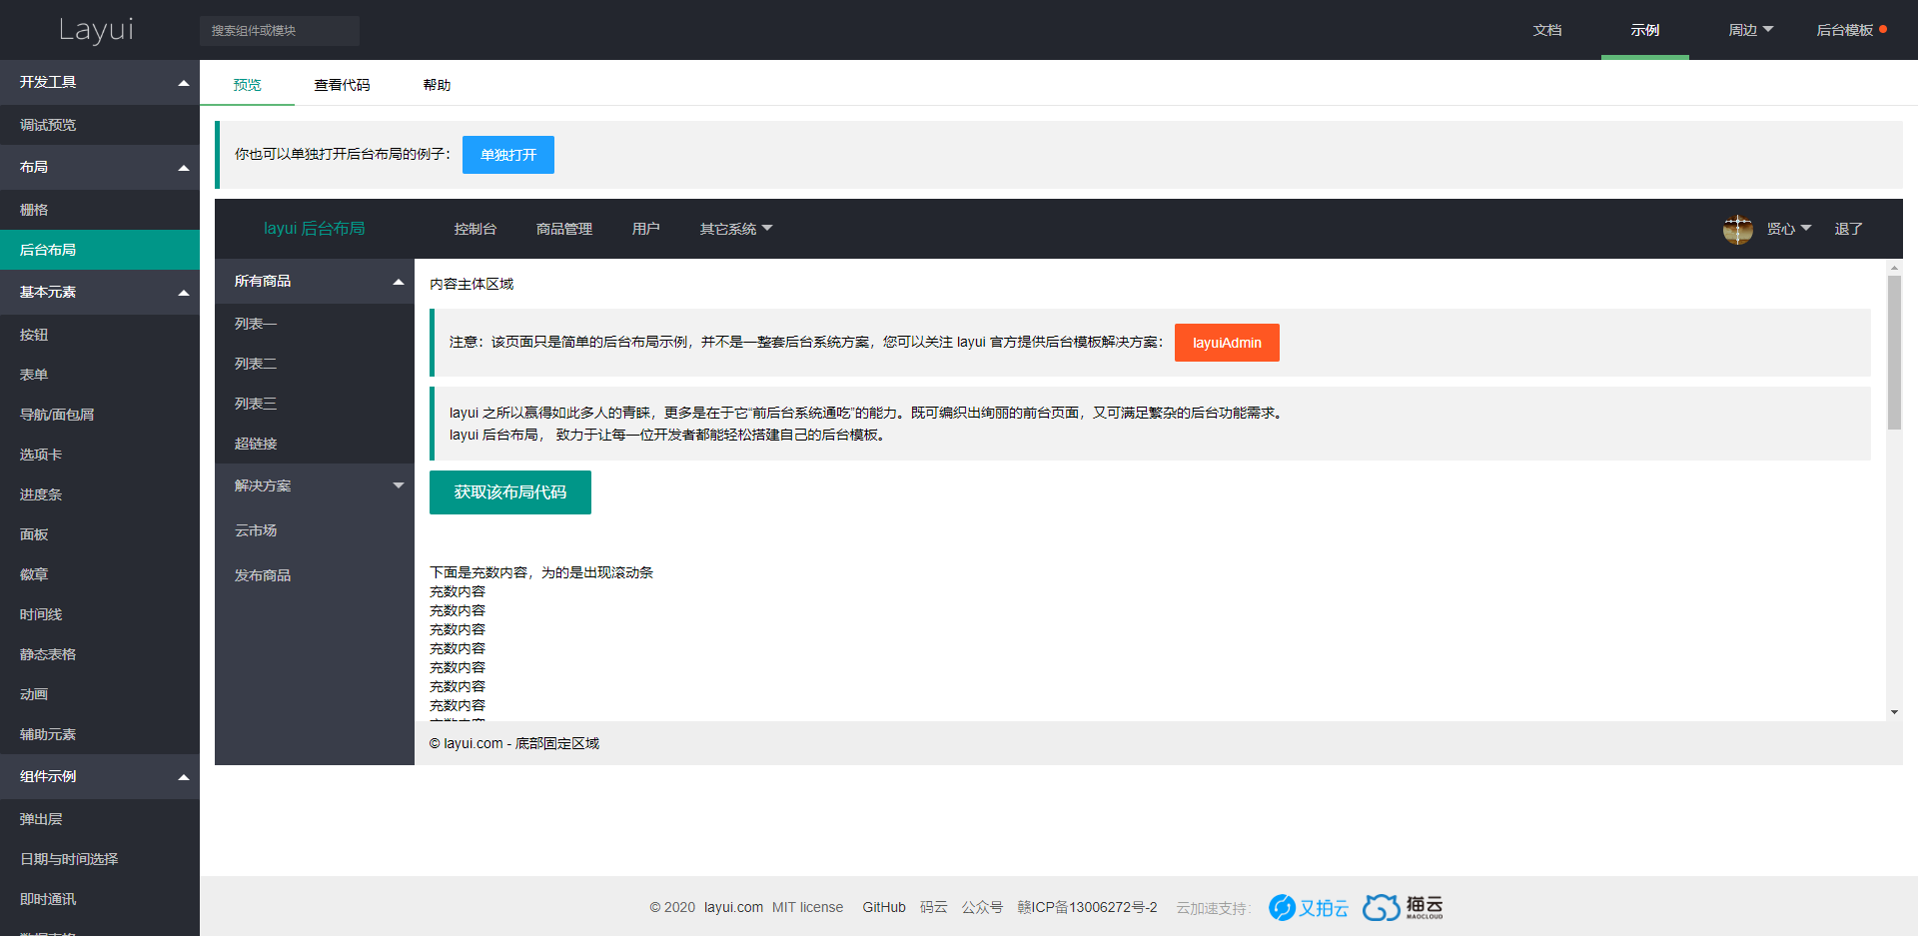Screen dimensions: 1918x936
Task: Click the orange layuiAdmin button
Action: point(1227,343)
